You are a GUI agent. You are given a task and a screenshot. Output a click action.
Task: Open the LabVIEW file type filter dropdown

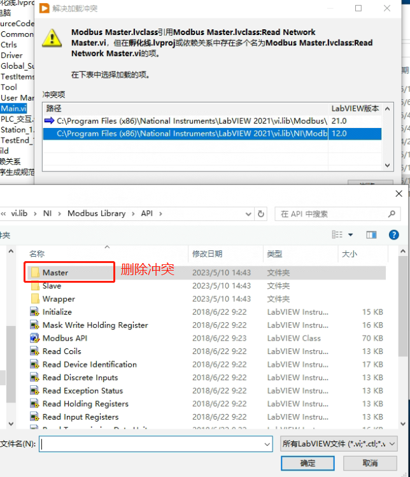coord(392,444)
